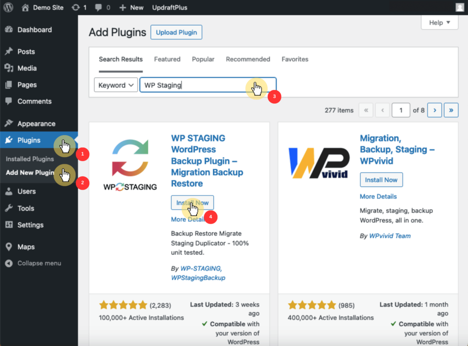Open the Keyword search type dropdown
The width and height of the screenshot is (468, 346).
[116, 85]
